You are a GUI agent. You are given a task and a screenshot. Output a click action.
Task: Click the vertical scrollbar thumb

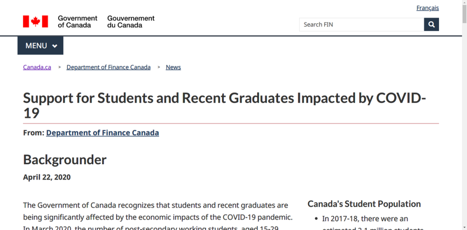pos(464,14)
